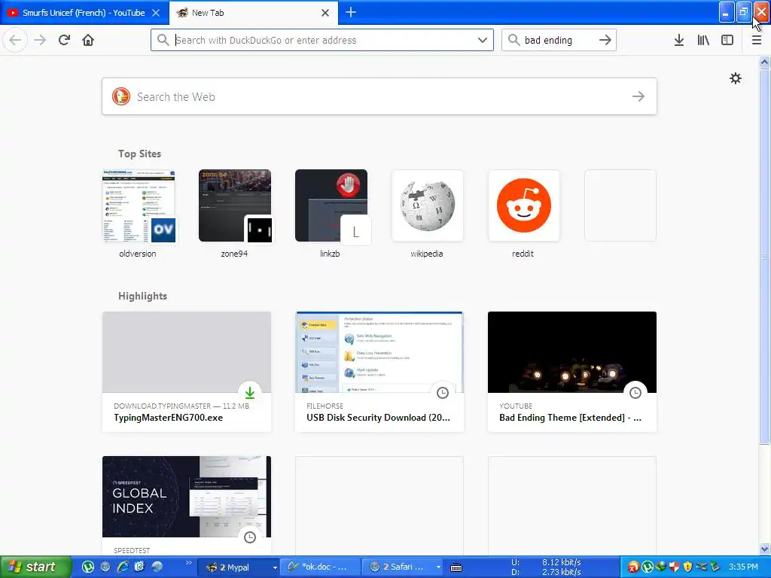Close the Smurfs Unicef YouTube tab

pos(156,13)
